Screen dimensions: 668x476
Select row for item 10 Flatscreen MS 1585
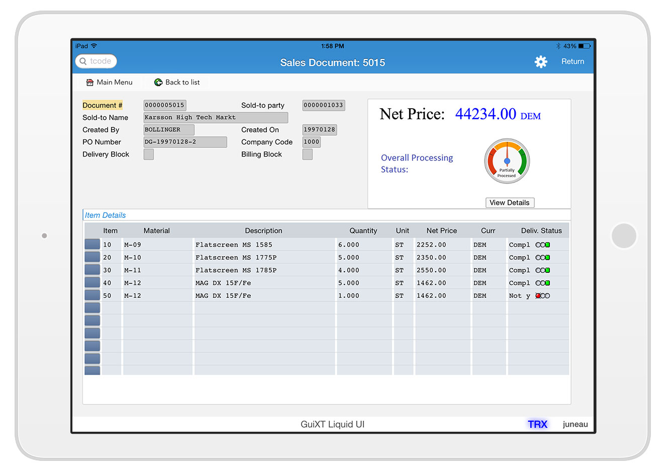coord(92,245)
